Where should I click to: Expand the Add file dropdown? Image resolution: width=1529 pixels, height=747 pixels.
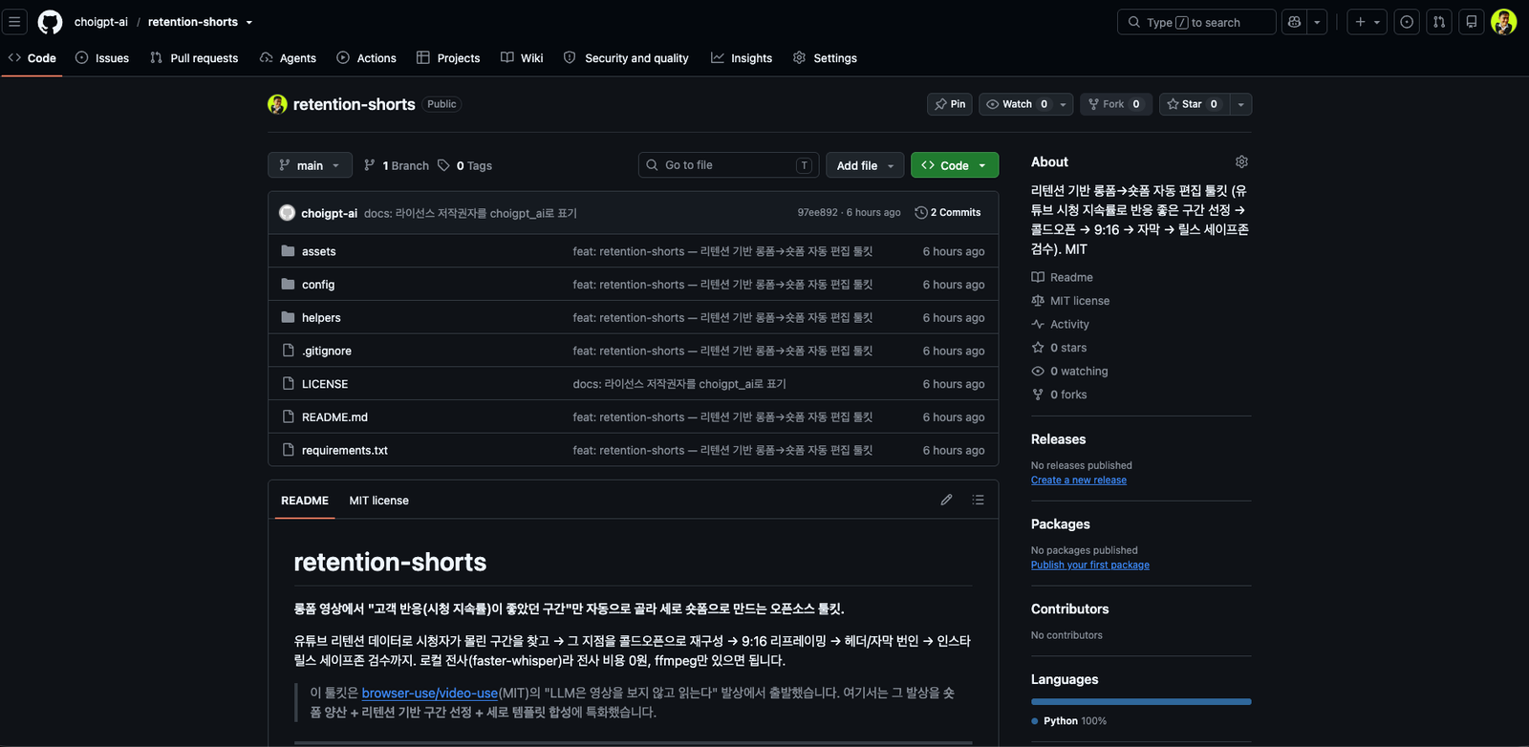pos(865,165)
